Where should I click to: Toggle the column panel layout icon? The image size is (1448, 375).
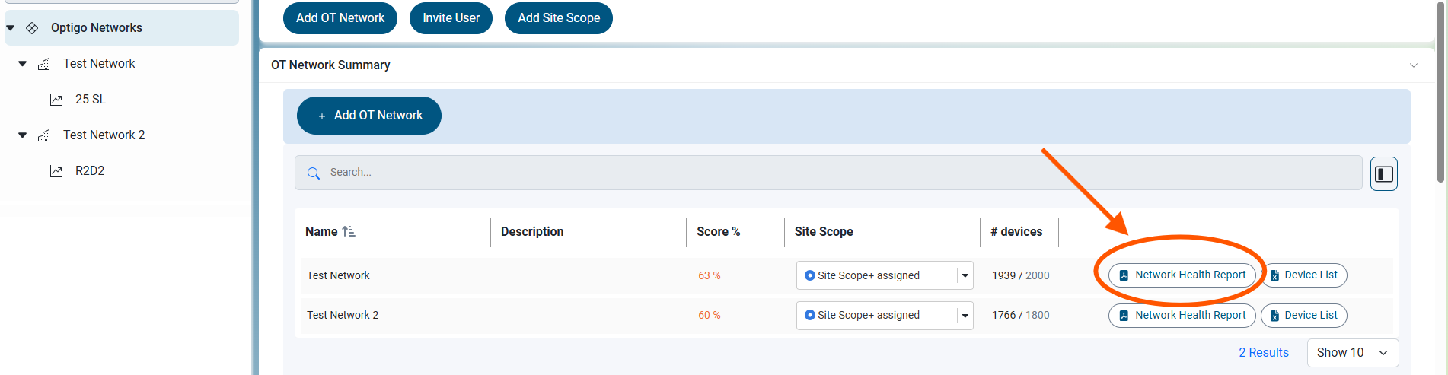click(1384, 173)
